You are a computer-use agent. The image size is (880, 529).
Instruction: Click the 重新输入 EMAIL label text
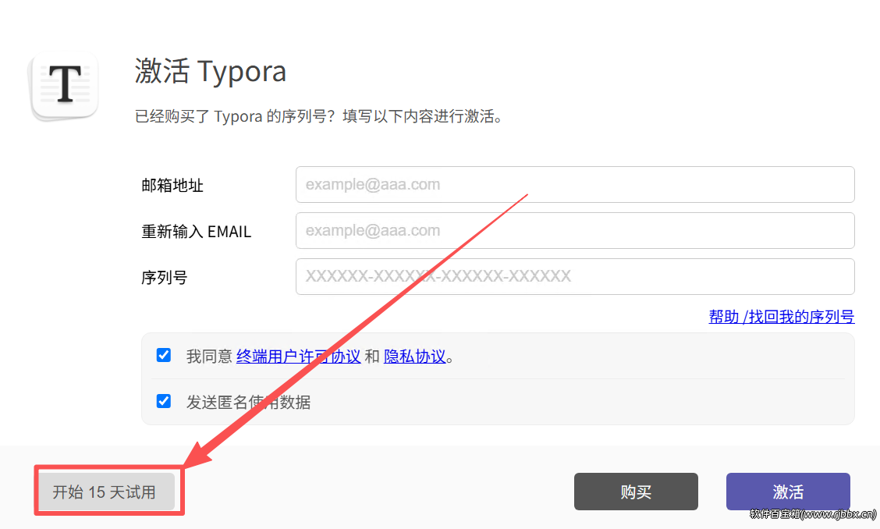pos(197,232)
